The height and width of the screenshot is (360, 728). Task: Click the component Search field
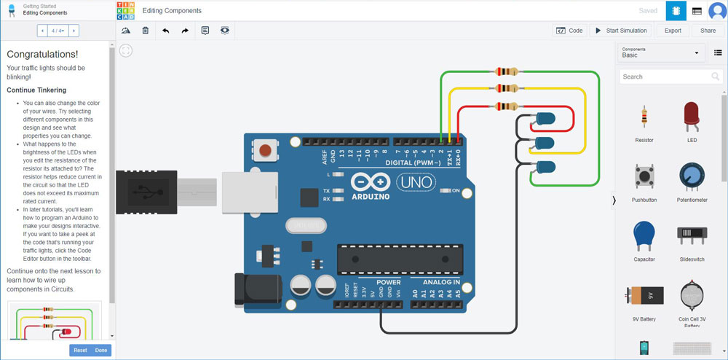click(x=664, y=77)
